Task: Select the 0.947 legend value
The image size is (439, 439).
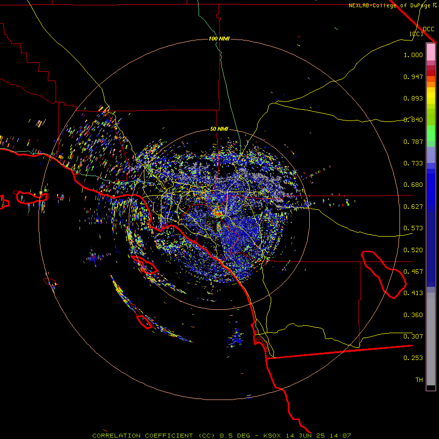Action: point(413,77)
